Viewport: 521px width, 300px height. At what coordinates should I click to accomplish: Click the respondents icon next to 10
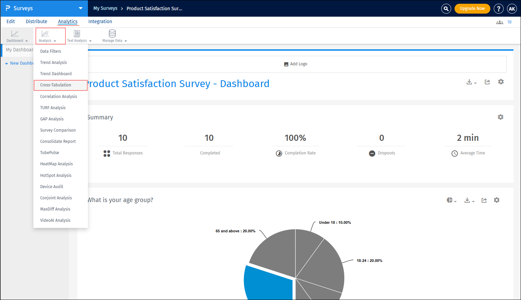500,22
